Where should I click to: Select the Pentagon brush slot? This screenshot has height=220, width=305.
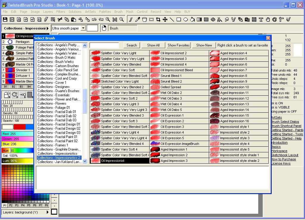tap(18, 42)
